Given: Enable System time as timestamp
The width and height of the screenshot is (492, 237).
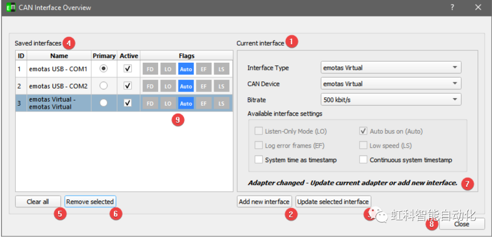Looking at the screenshot, I should pyautogui.click(x=259, y=160).
